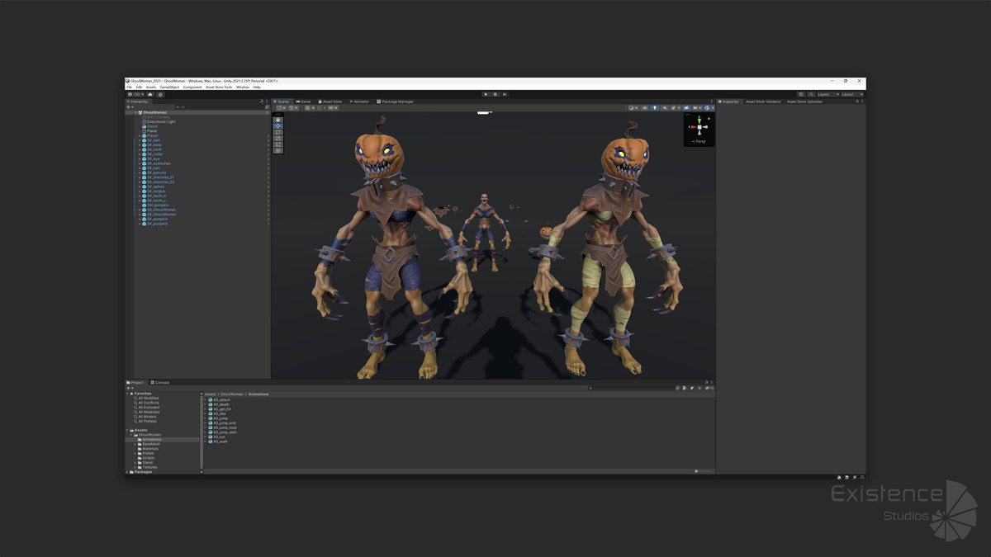This screenshot has height=557, width=991.
Task: Adjust the Project icon size slider
Action: pos(702,471)
